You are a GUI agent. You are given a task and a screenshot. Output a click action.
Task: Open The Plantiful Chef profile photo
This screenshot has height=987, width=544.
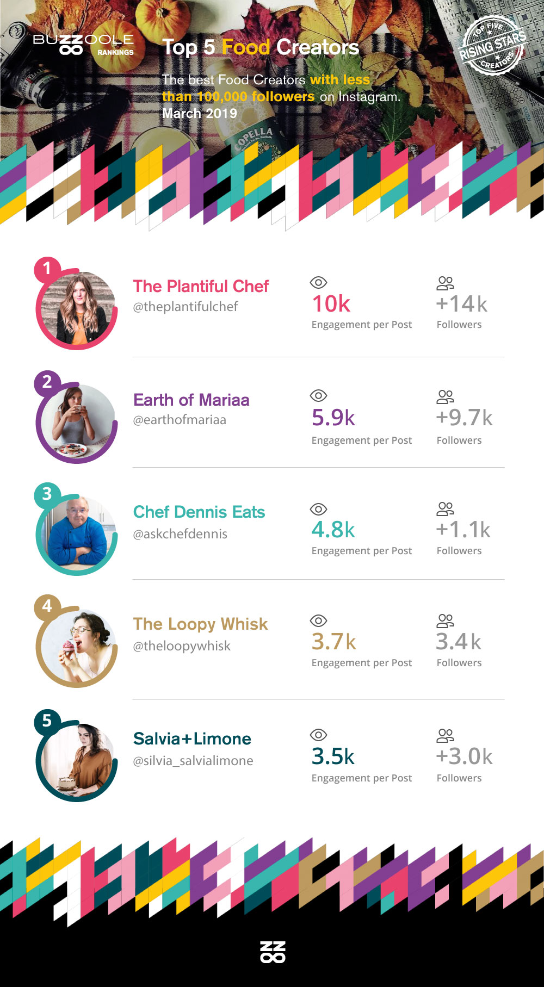78,309
